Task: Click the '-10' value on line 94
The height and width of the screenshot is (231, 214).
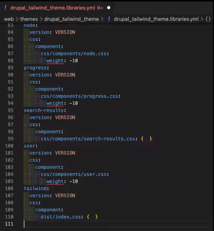Action: pyautogui.click(x=74, y=103)
